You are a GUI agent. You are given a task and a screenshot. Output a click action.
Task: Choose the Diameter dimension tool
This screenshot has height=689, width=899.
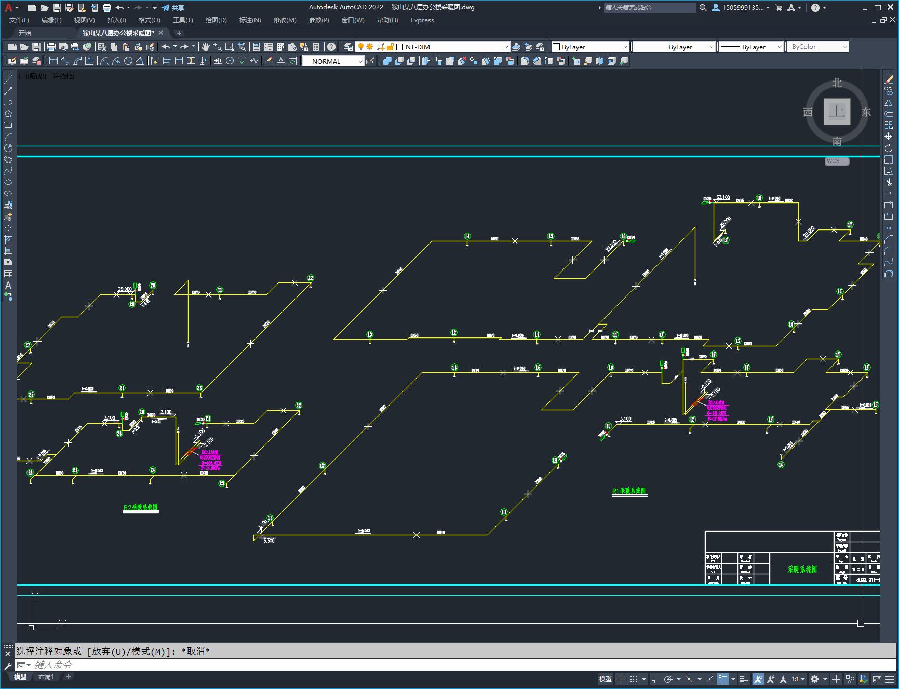pyautogui.click(x=128, y=61)
